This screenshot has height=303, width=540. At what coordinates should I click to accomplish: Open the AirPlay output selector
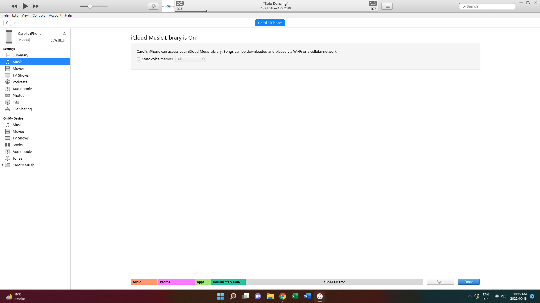[153, 6]
